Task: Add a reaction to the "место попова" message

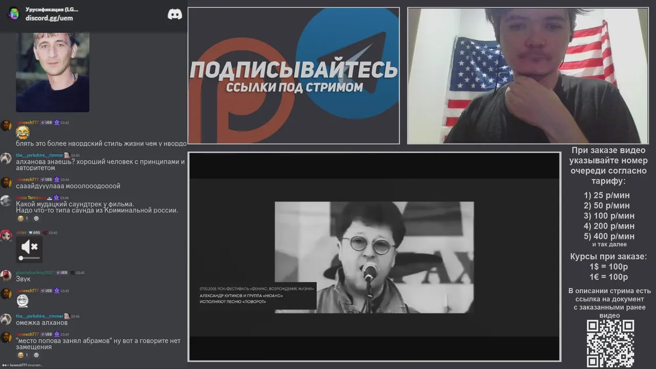Action: click(36, 355)
